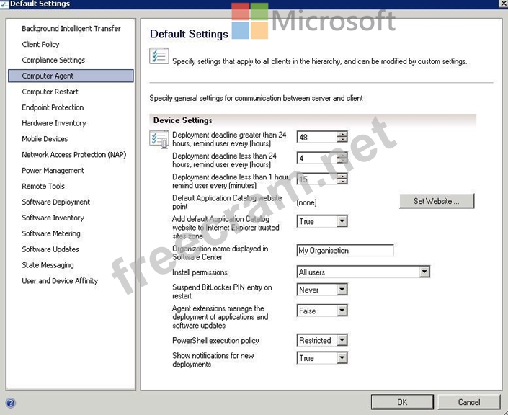Decrease the 15 minutes reminder value

[x=342, y=182]
